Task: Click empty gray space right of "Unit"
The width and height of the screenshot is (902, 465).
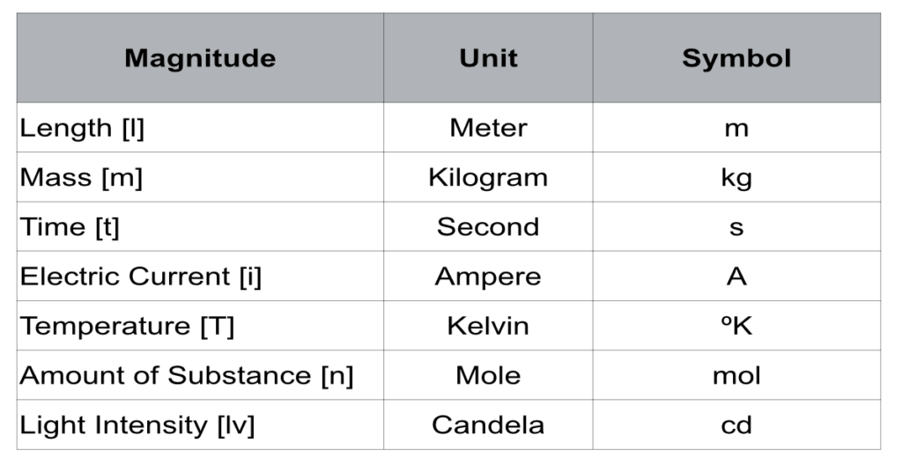Action: point(555,58)
